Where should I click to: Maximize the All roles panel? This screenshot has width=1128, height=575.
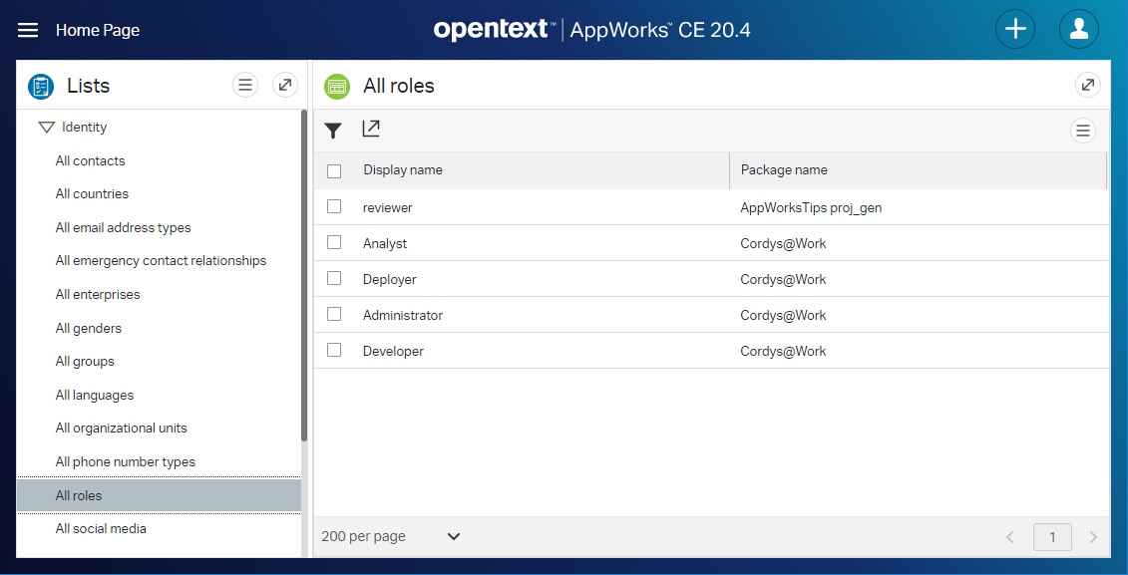click(x=1088, y=86)
